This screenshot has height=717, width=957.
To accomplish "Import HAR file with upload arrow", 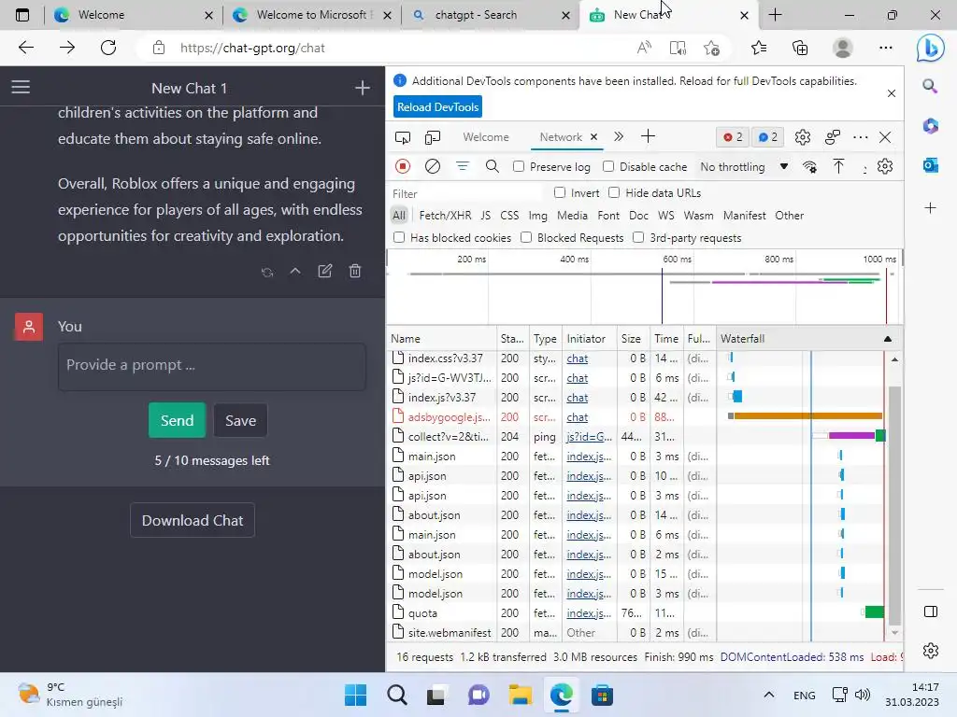I will (x=838, y=166).
